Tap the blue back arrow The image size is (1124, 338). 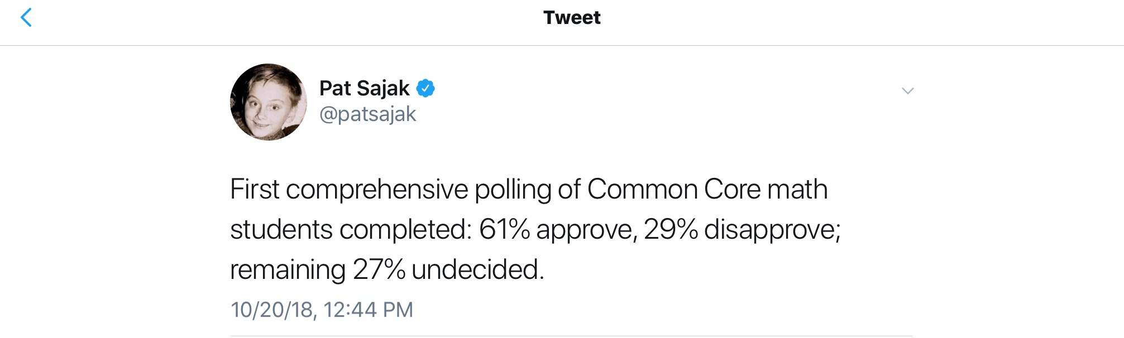26,18
